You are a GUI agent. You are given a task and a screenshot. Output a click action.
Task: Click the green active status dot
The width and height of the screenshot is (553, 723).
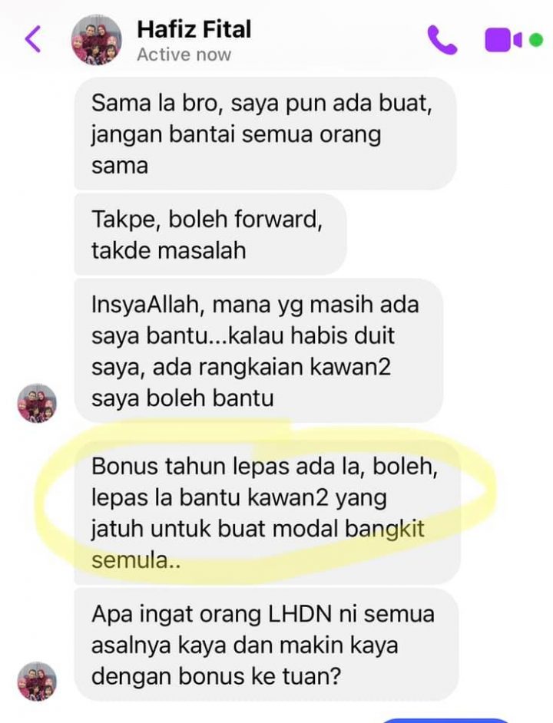click(x=535, y=40)
